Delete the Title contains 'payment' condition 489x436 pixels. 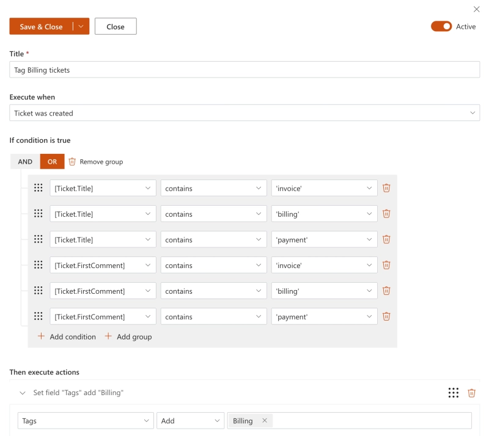coord(386,239)
